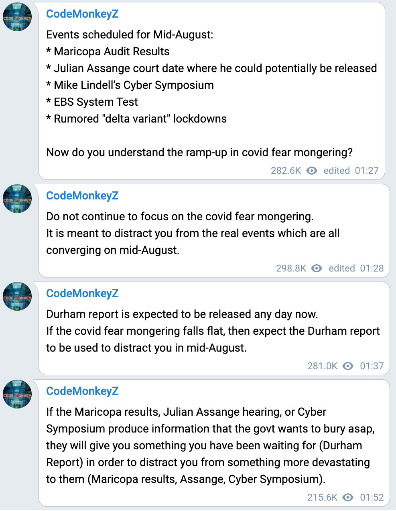Click the avatar beside the Maricopa results message
Screen dimensions: 396x511
pyautogui.click(x=17, y=394)
